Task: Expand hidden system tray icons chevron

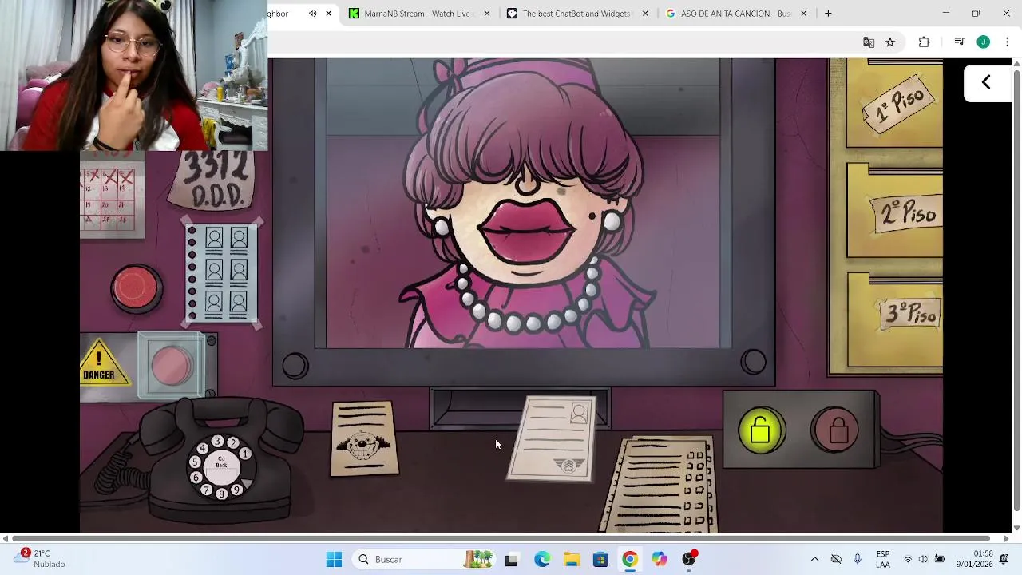Action: (x=814, y=559)
